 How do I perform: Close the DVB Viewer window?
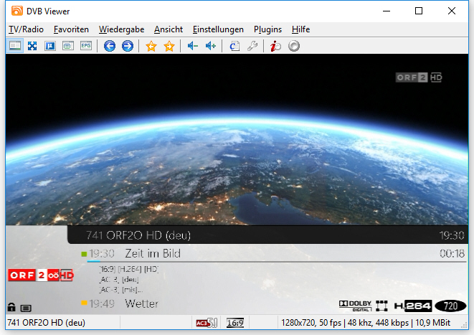coord(452,11)
